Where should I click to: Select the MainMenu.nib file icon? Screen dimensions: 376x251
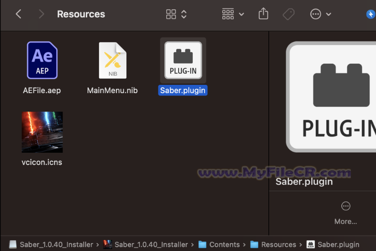pyautogui.click(x=113, y=60)
